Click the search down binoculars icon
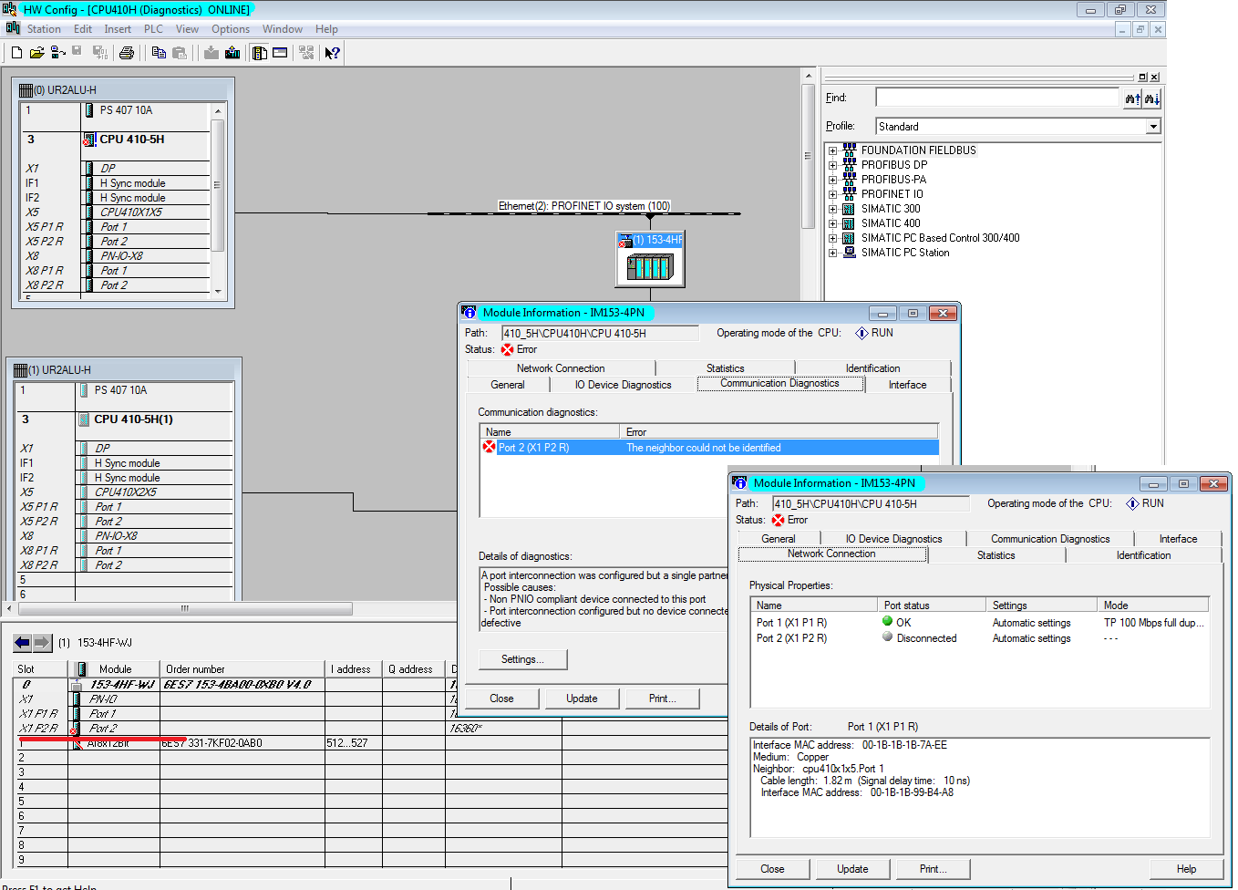 [1151, 98]
